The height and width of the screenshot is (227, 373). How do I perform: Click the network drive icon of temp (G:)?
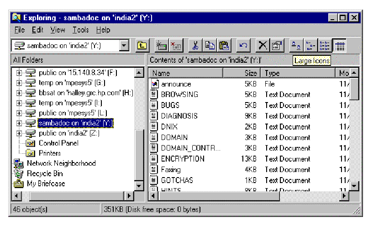point(31,83)
